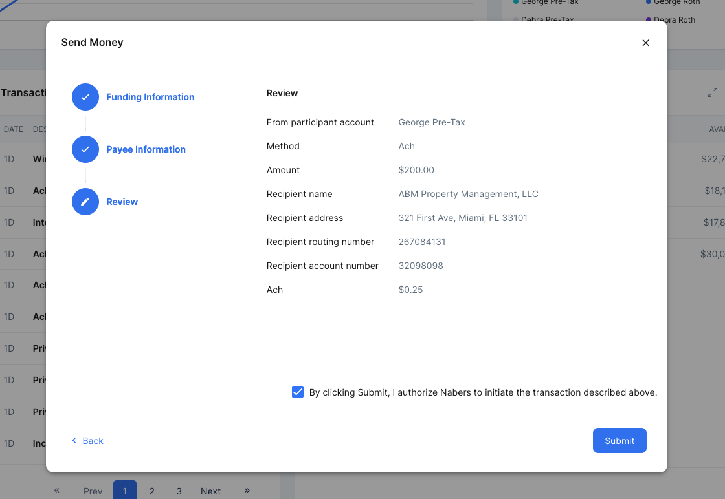The width and height of the screenshot is (725, 499).
Task: Click the Debra Roth purple legend dot
Action: (x=649, y=20)
